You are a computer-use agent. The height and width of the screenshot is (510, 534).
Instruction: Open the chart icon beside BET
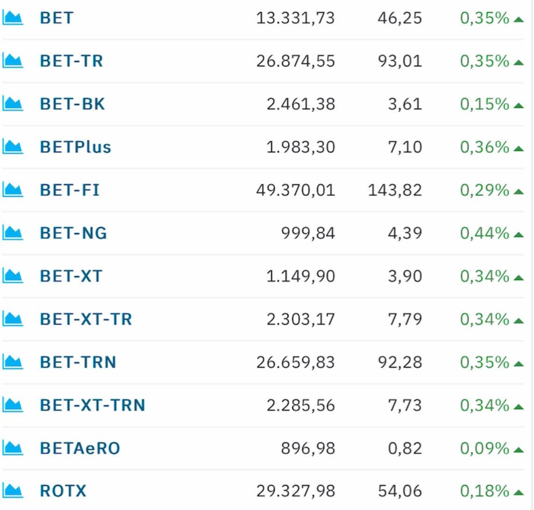[x=13, y=18]
